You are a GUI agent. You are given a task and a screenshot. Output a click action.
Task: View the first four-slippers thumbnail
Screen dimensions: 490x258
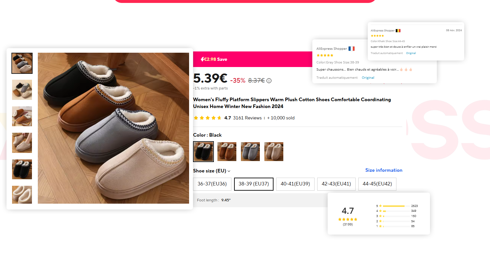[22, 63]
